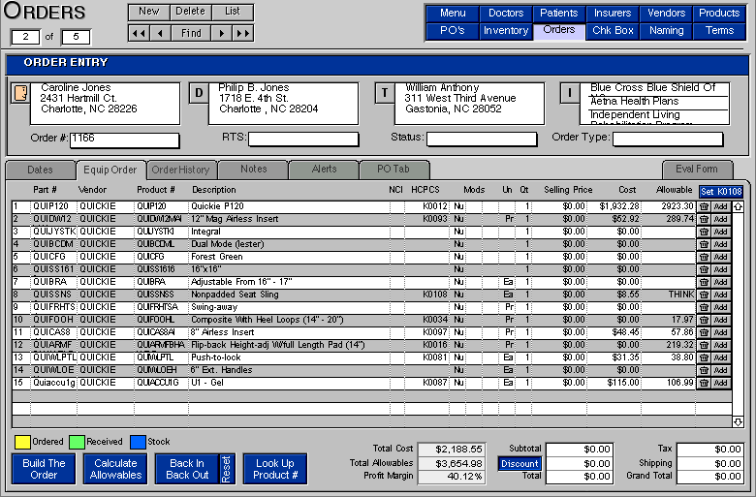Image resolution: width=756 pixels, height=497 pixels.
Task: Click the empty Status field
Action: (482, 140)
